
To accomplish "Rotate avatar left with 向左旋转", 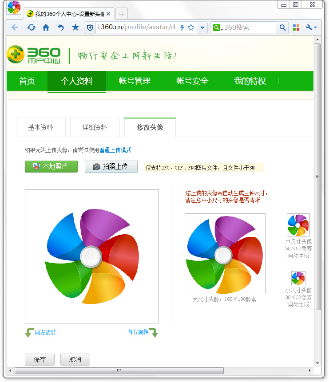I will click(x=41, y=332).
